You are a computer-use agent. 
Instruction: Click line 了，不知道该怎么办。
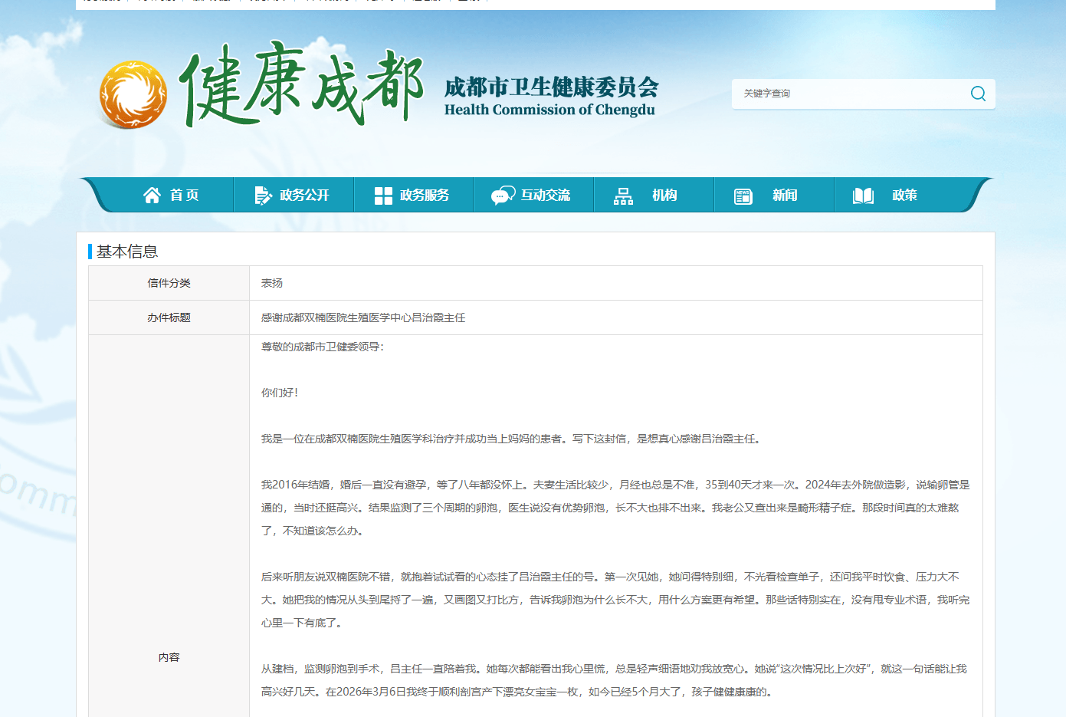pos(313,531)
